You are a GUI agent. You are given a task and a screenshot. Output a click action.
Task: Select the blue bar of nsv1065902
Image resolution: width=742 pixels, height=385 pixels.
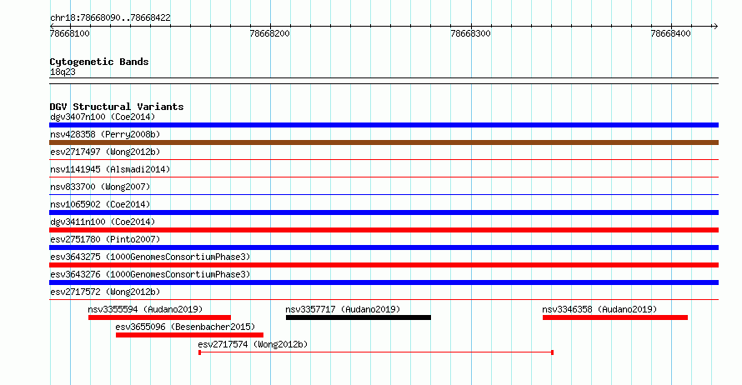384,212
